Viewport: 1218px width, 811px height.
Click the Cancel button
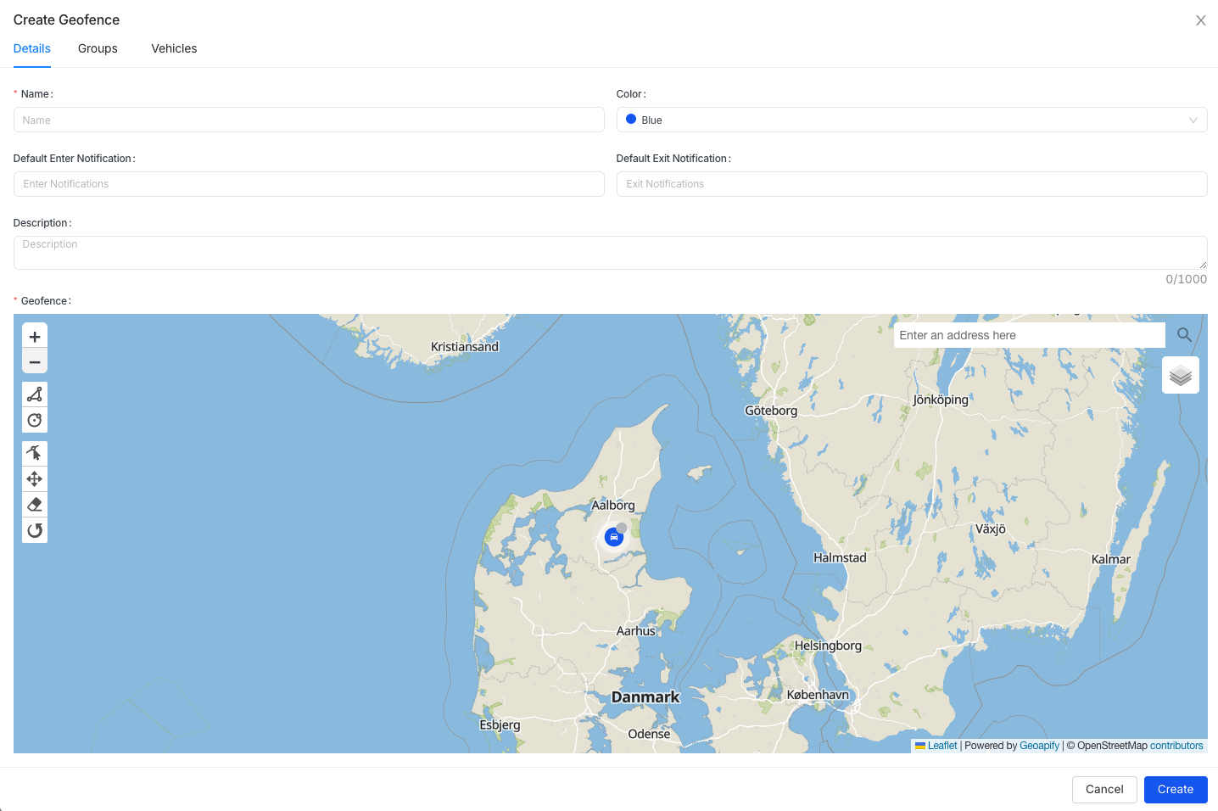coord(1104,789)
